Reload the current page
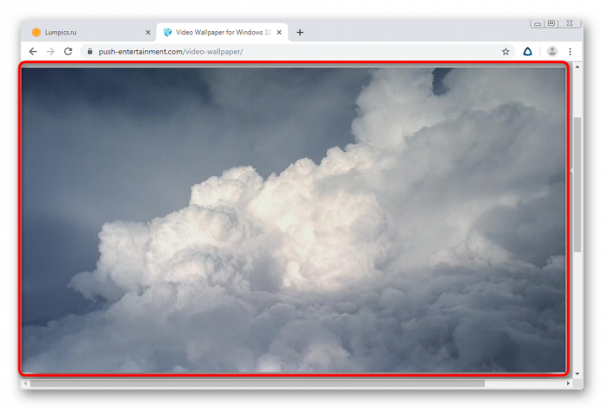This screenshot has width=604, height=410. click(68, 51)
